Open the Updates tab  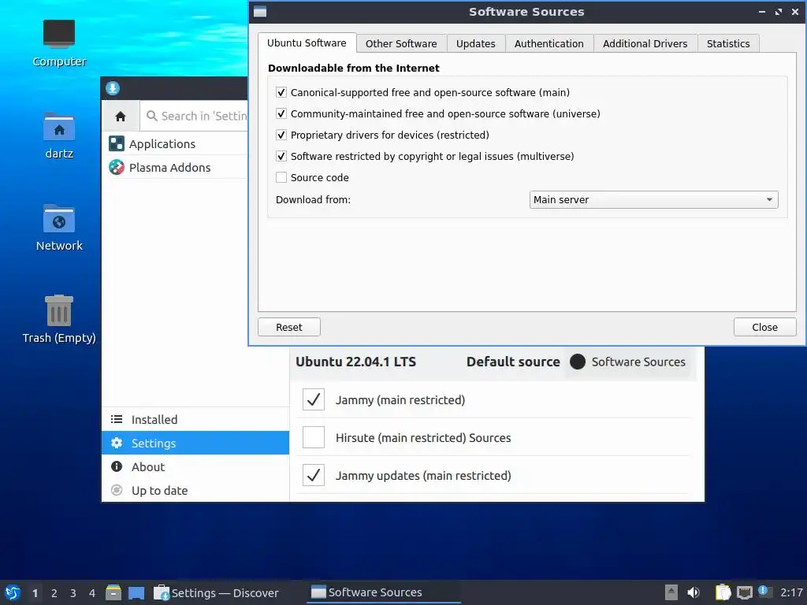click(x=475, y=44)
